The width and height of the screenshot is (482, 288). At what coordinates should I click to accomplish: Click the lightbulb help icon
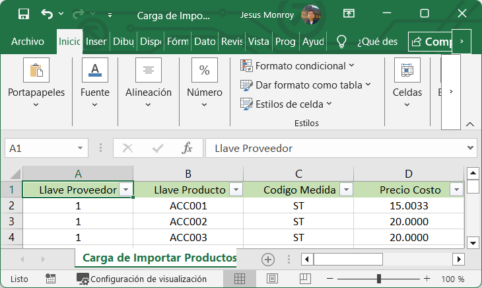click(341, 42)
